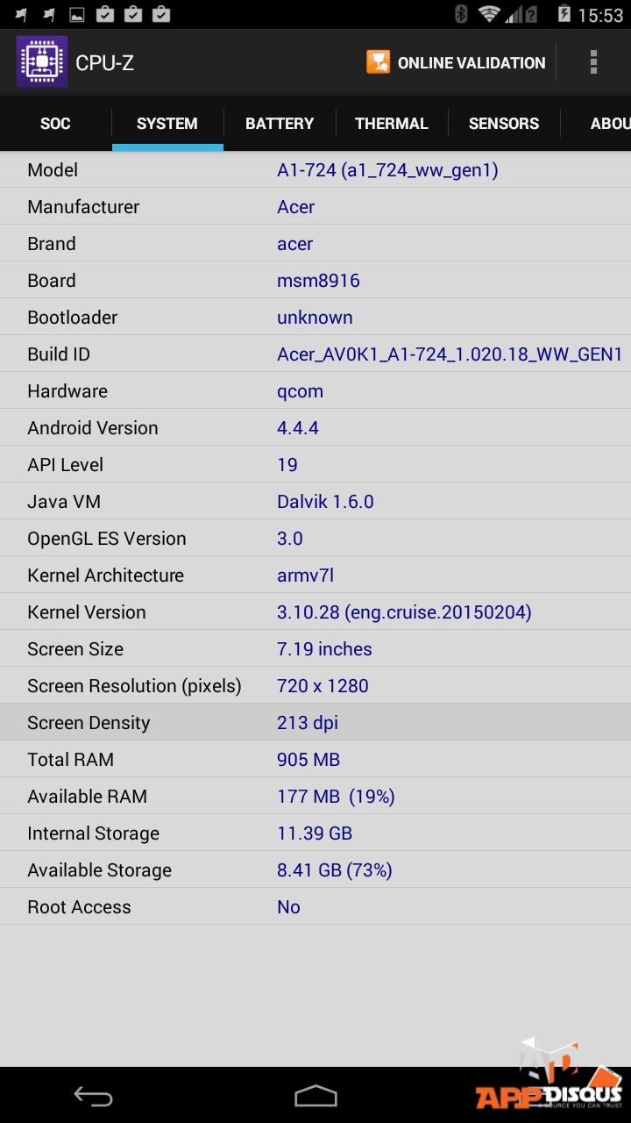This screenshot has height=1123, width=631.
Task: Tap the Bluetooth status bar icon
Action: pyautogui.click(x=461, y=14)
